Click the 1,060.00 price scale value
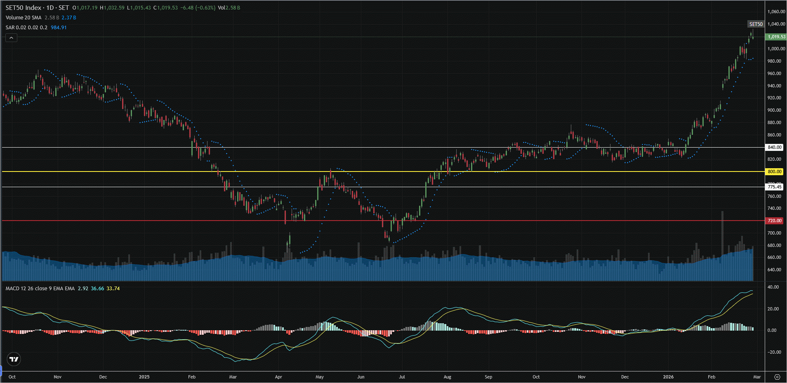 click(x=776, y=12)
